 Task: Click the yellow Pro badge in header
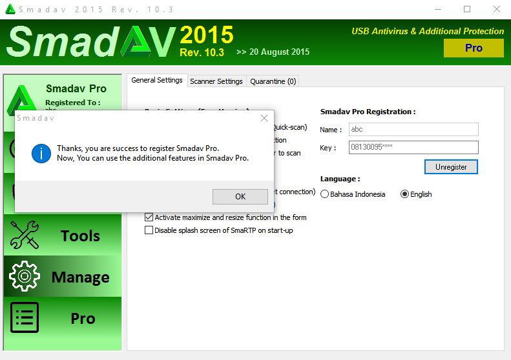pos(474,48)
